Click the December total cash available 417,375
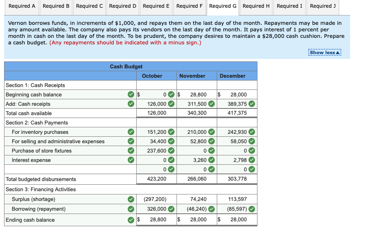Image resolution: width=388 pixels, height=227 pixels. [237, 113]
